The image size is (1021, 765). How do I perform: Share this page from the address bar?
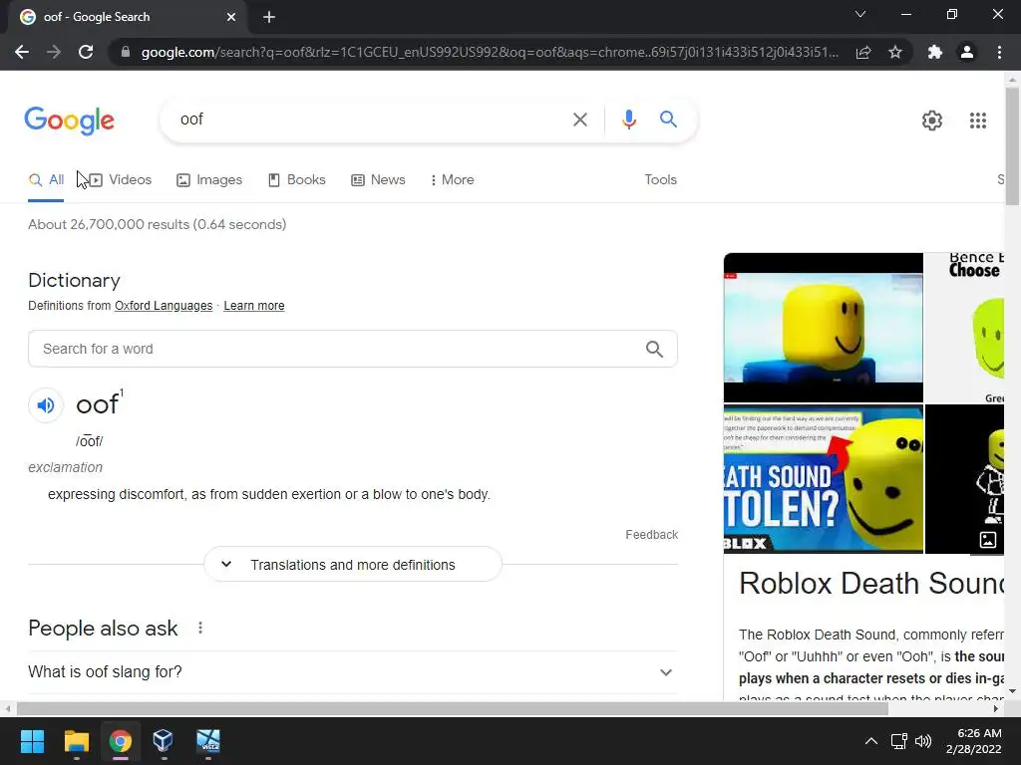coord(863,52)
